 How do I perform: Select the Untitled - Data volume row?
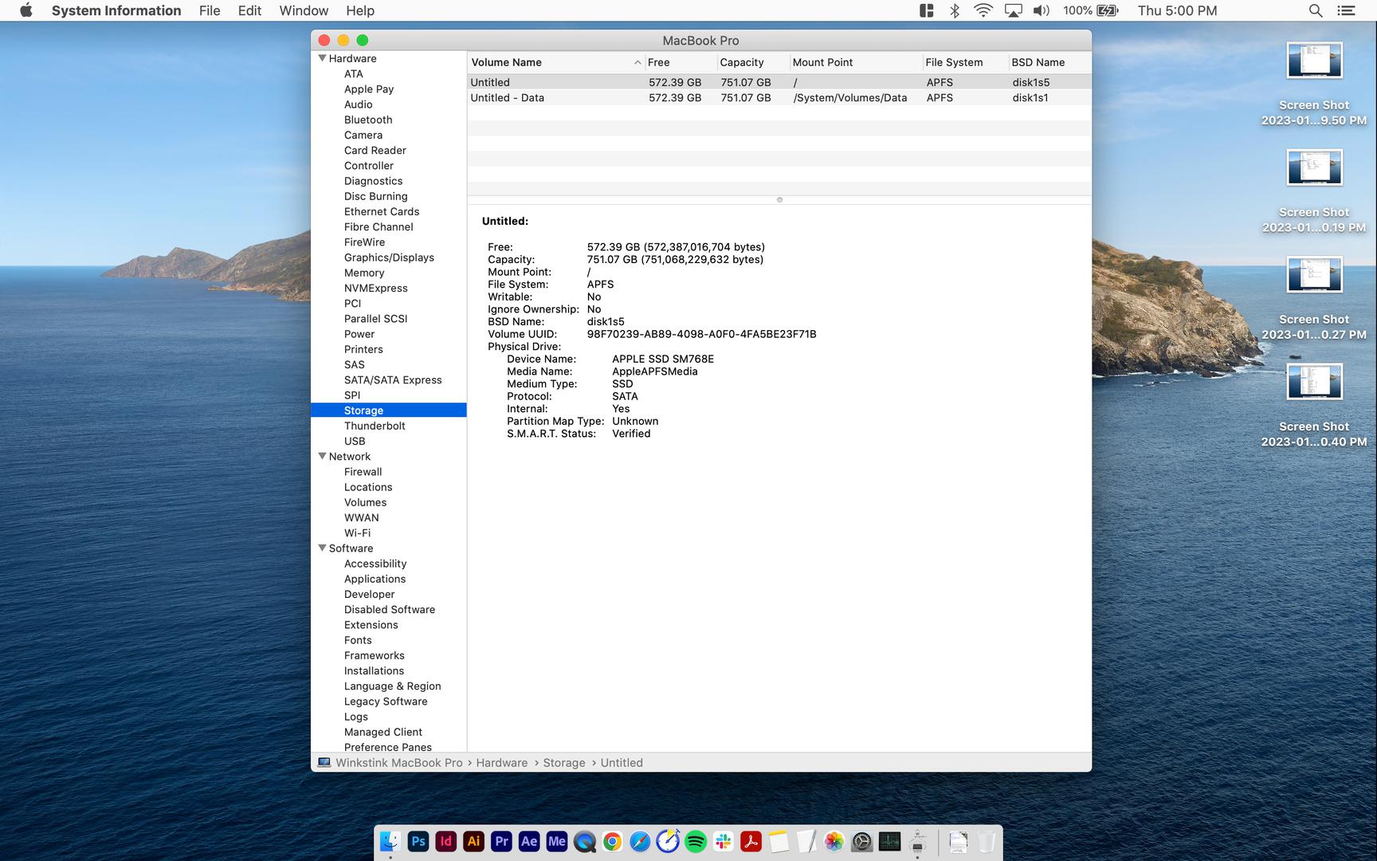[779, 97]
